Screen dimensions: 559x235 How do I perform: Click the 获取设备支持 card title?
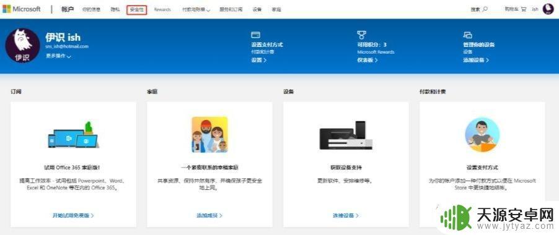pyautogui.click(x=346, y=168)
